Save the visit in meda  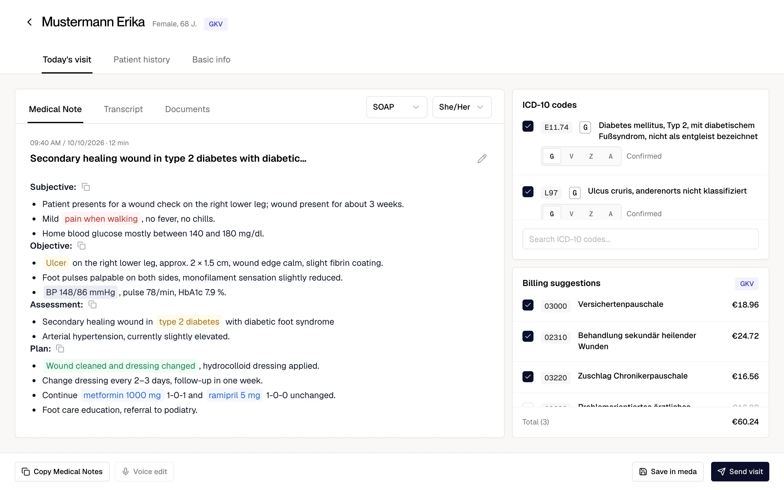coord(668,472)
